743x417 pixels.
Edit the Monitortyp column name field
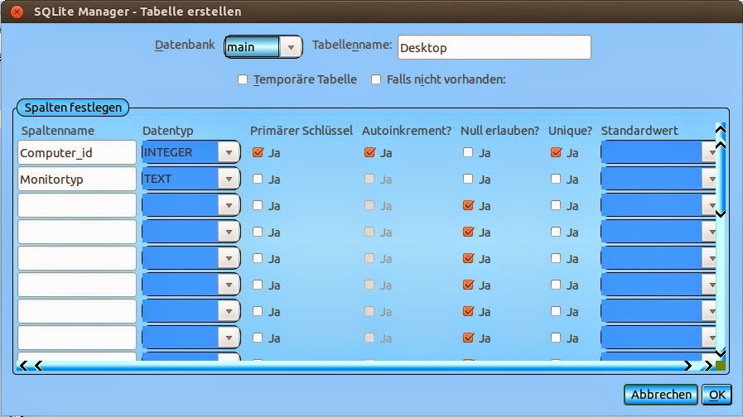pyautogui.click(x=77, y=179)
